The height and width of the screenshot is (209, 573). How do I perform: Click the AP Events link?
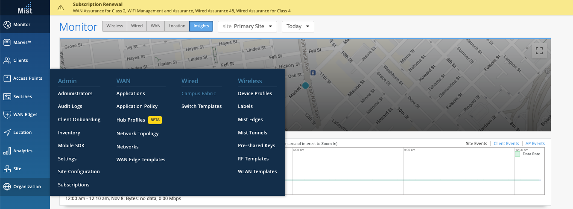point(535,144)
